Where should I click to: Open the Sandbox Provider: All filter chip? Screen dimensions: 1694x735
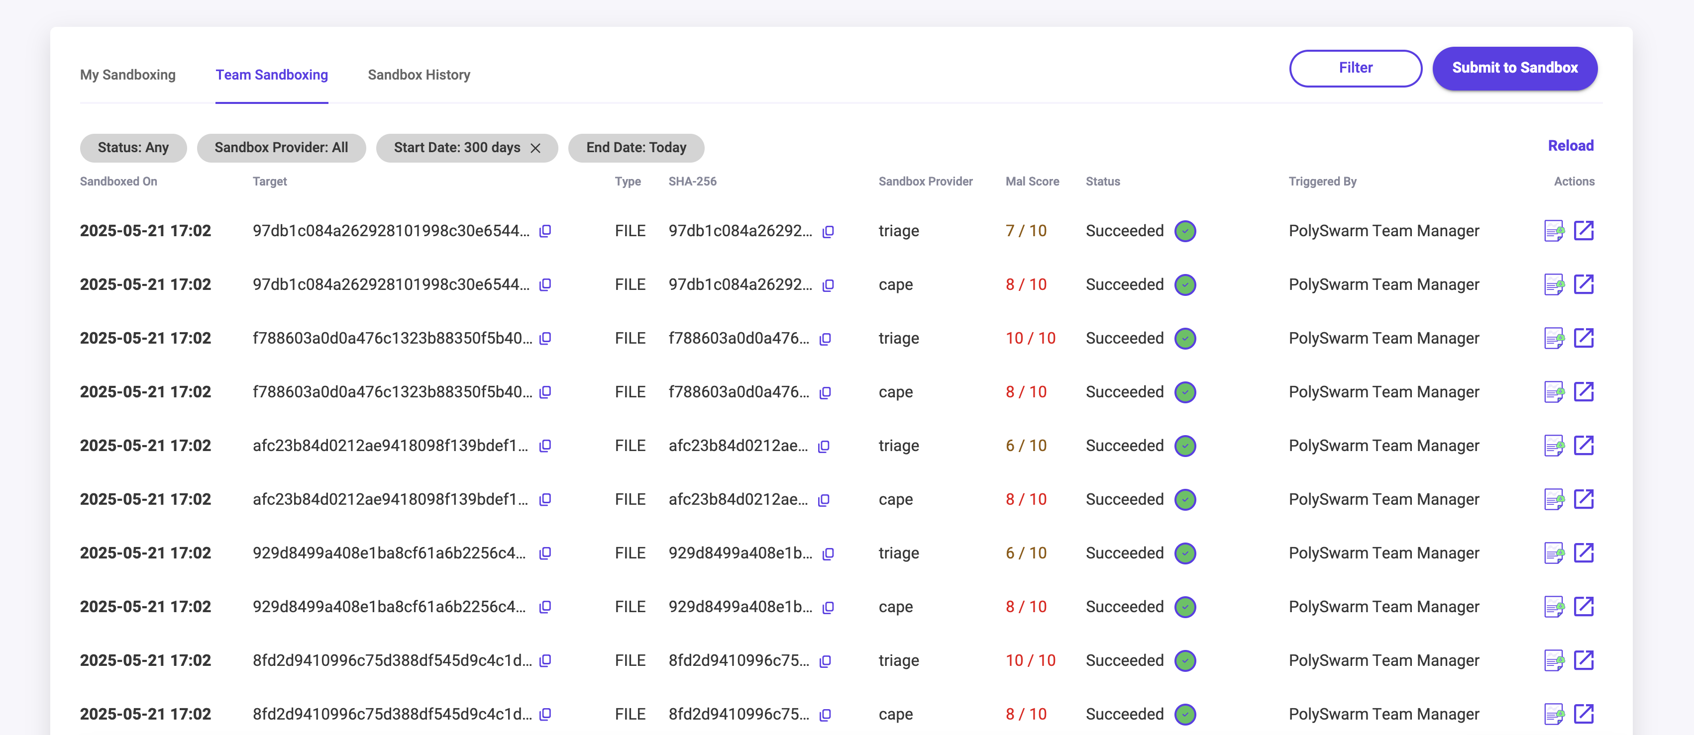click(x=281, y=148)
